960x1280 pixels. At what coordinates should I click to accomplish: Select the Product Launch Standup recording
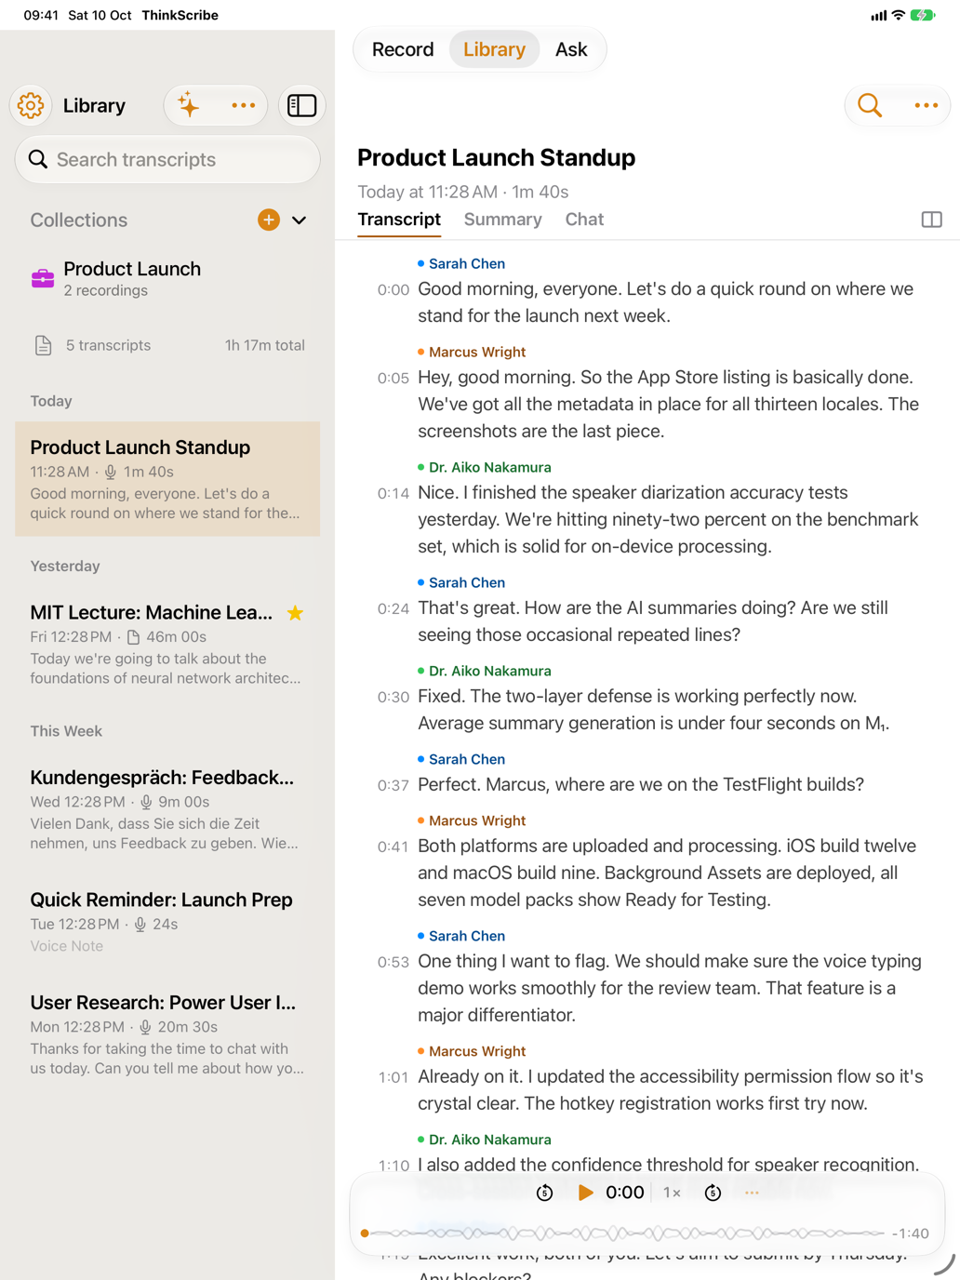tap(167, 479)
